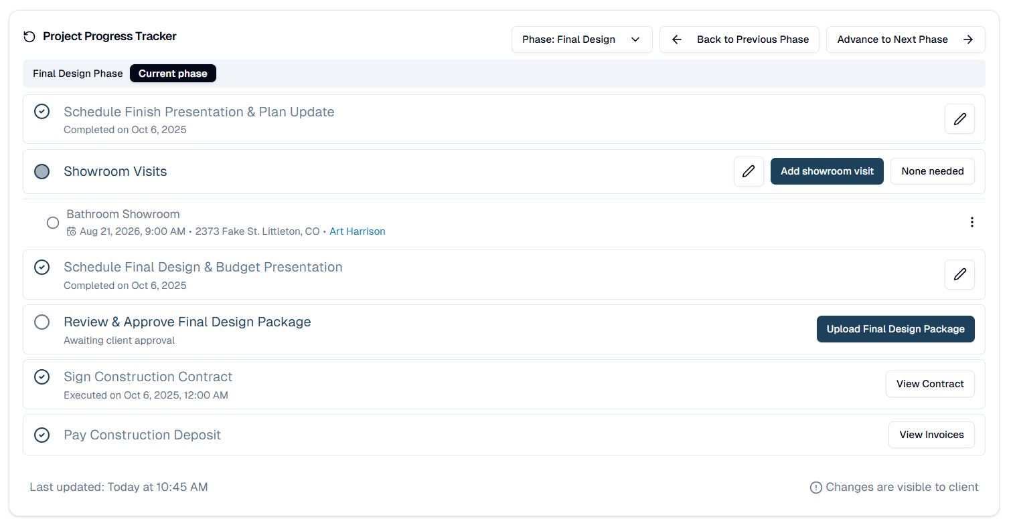This screenshot has width=1013, height=523.
Task: Open the Phase: Final Design dropdown
Action: (x=582, y=39)
